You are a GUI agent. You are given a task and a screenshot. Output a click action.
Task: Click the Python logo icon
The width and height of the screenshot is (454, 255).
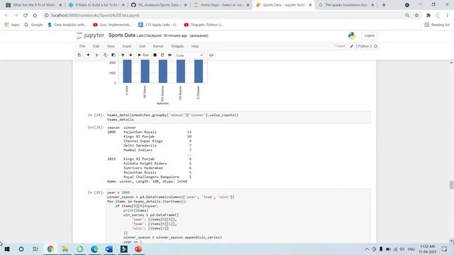coord(352,35)
